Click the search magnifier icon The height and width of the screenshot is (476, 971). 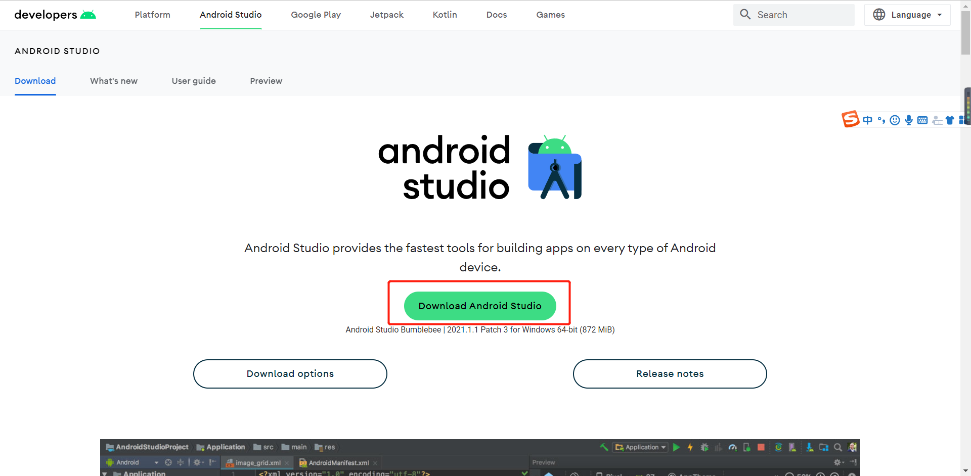(745, 14)
